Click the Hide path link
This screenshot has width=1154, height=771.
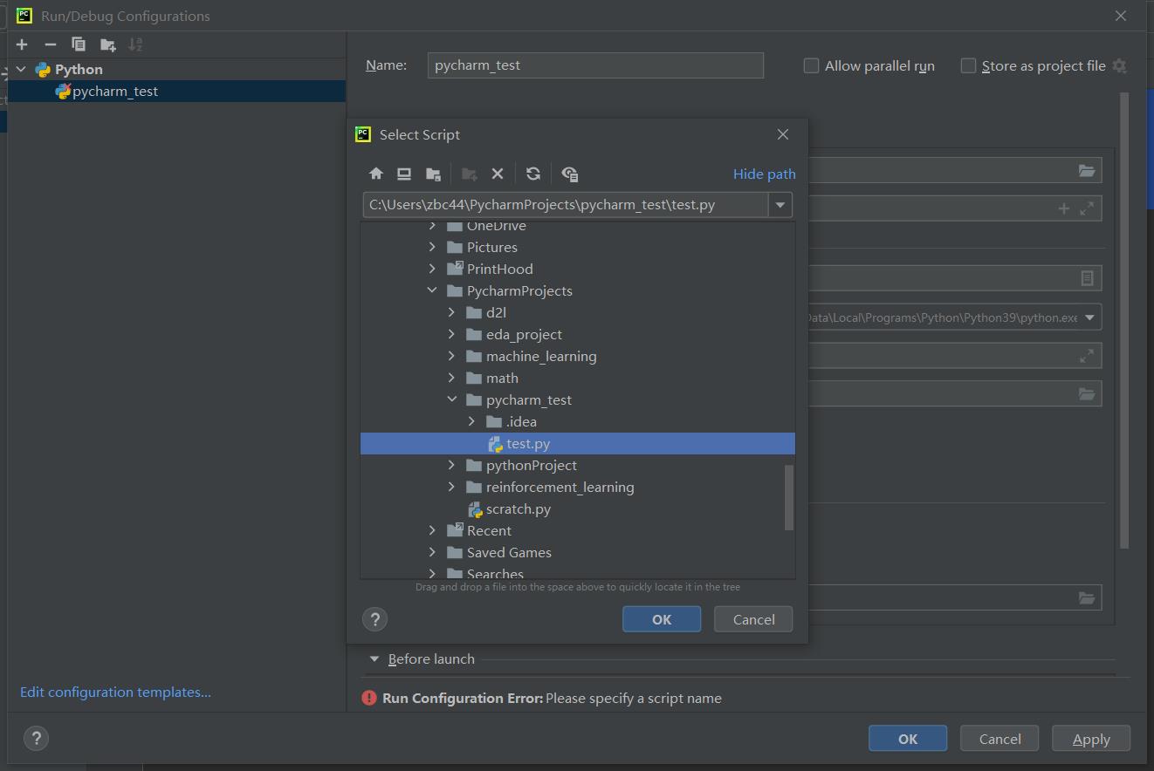tap(764, 174)
